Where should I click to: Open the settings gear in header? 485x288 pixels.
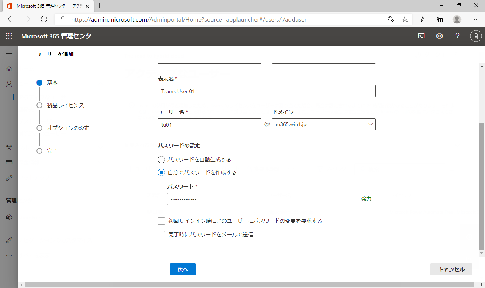[440, 36]
